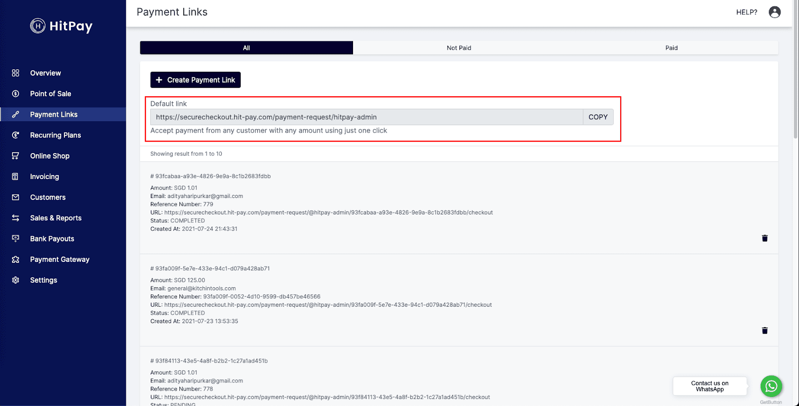The height and width of the screenshot is (406, 799).
Task: Go to Customers page
Action: tap(48, 197)
